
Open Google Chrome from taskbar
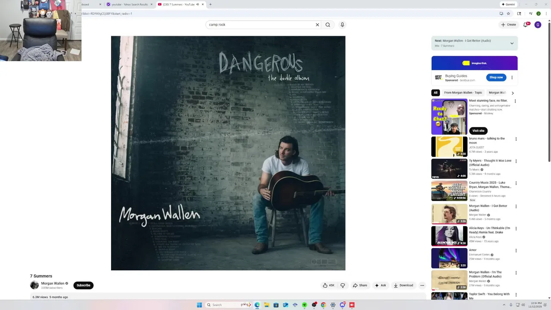323,305
